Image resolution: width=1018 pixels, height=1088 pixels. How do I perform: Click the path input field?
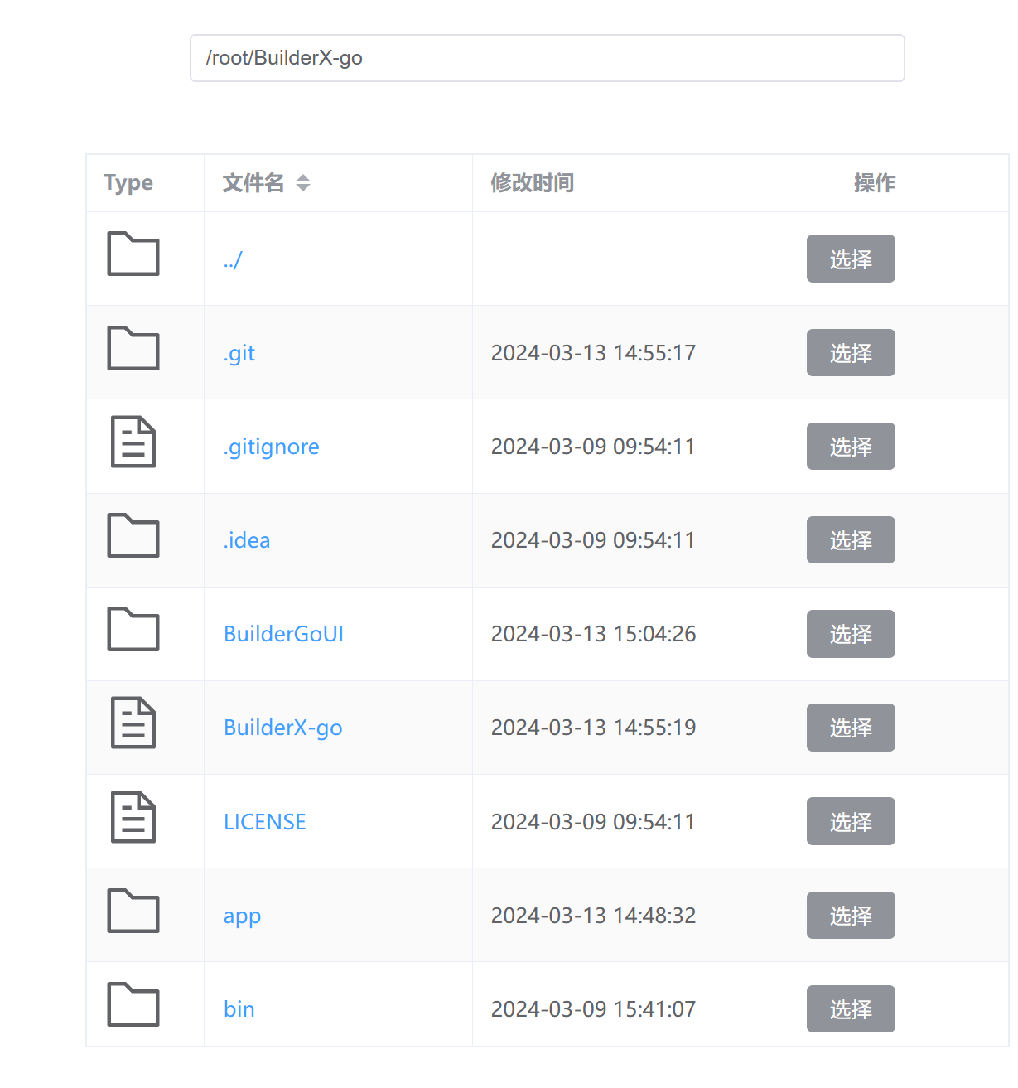point(547,58)
